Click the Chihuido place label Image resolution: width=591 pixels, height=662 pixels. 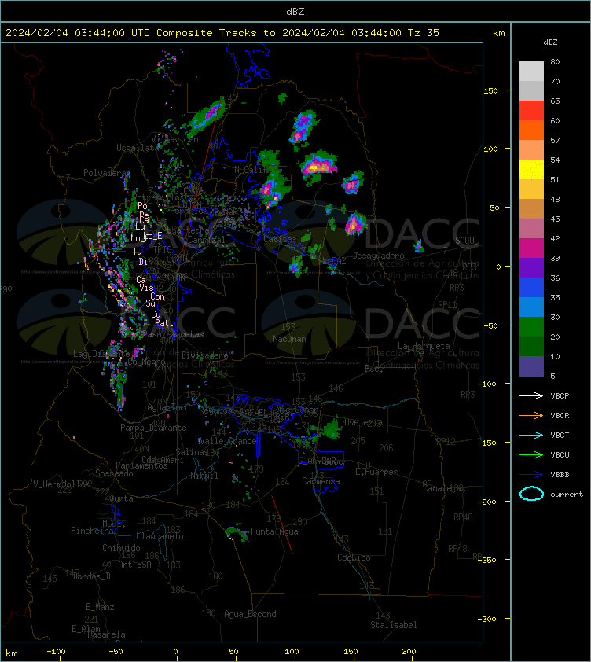(121, 548)
